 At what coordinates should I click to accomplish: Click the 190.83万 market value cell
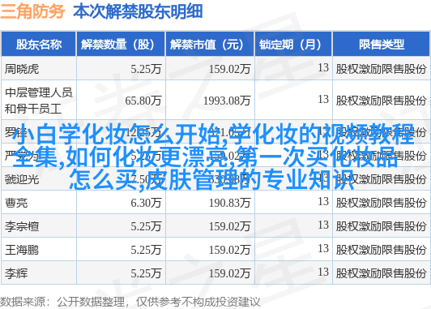pyautogui.click(x=210, y=203)
